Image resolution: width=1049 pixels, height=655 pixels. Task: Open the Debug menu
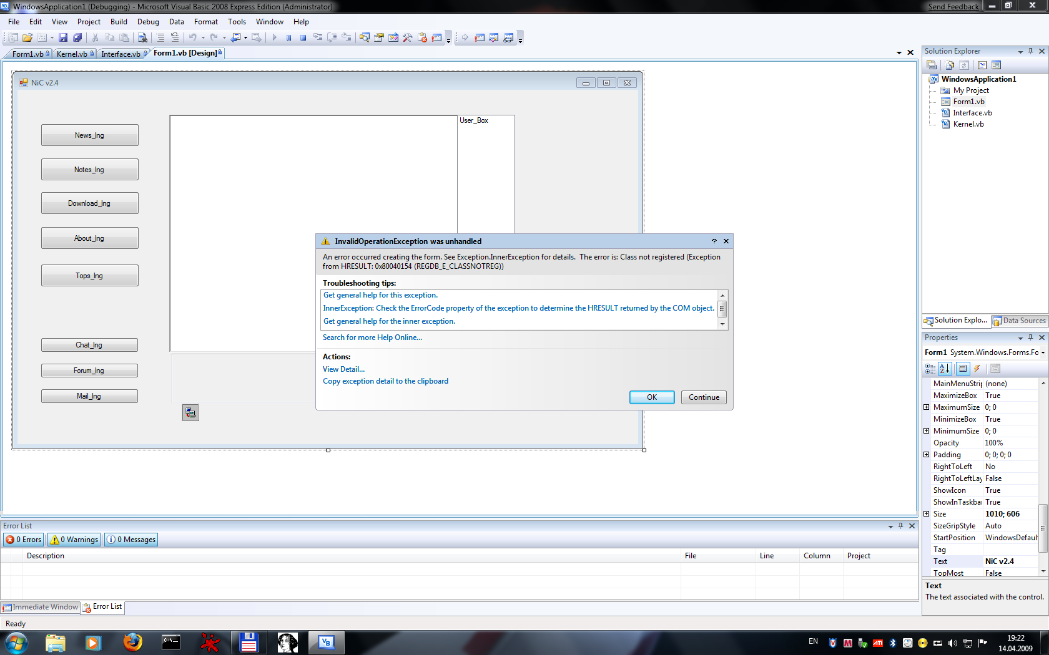[x=148, y=22]
